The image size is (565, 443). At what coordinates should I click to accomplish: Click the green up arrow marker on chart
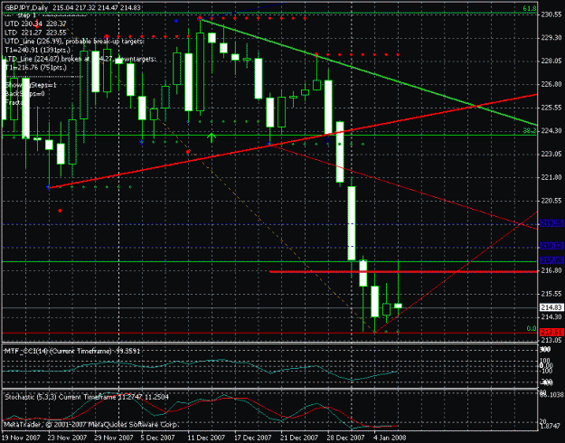212,137
